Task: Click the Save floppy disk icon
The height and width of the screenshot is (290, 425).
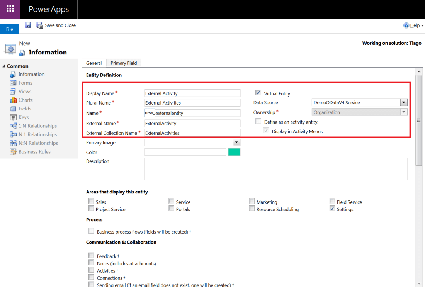Action: [28, 25]
